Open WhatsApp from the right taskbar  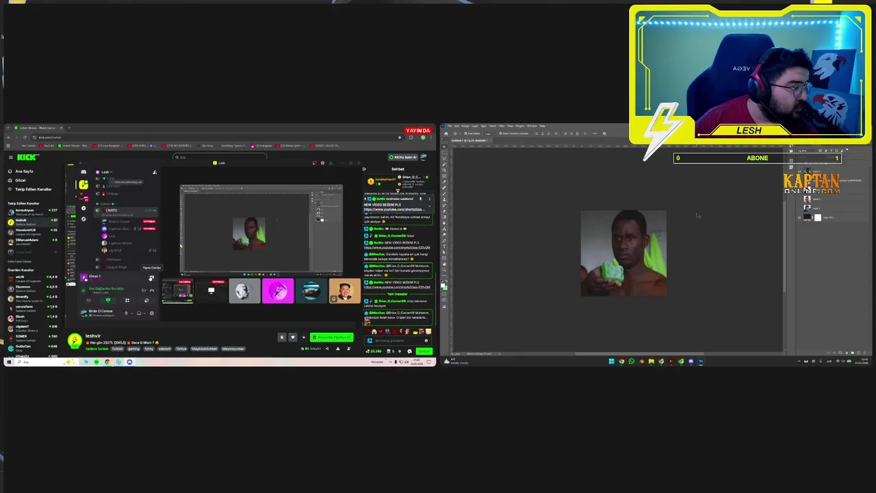pos(632,362)
